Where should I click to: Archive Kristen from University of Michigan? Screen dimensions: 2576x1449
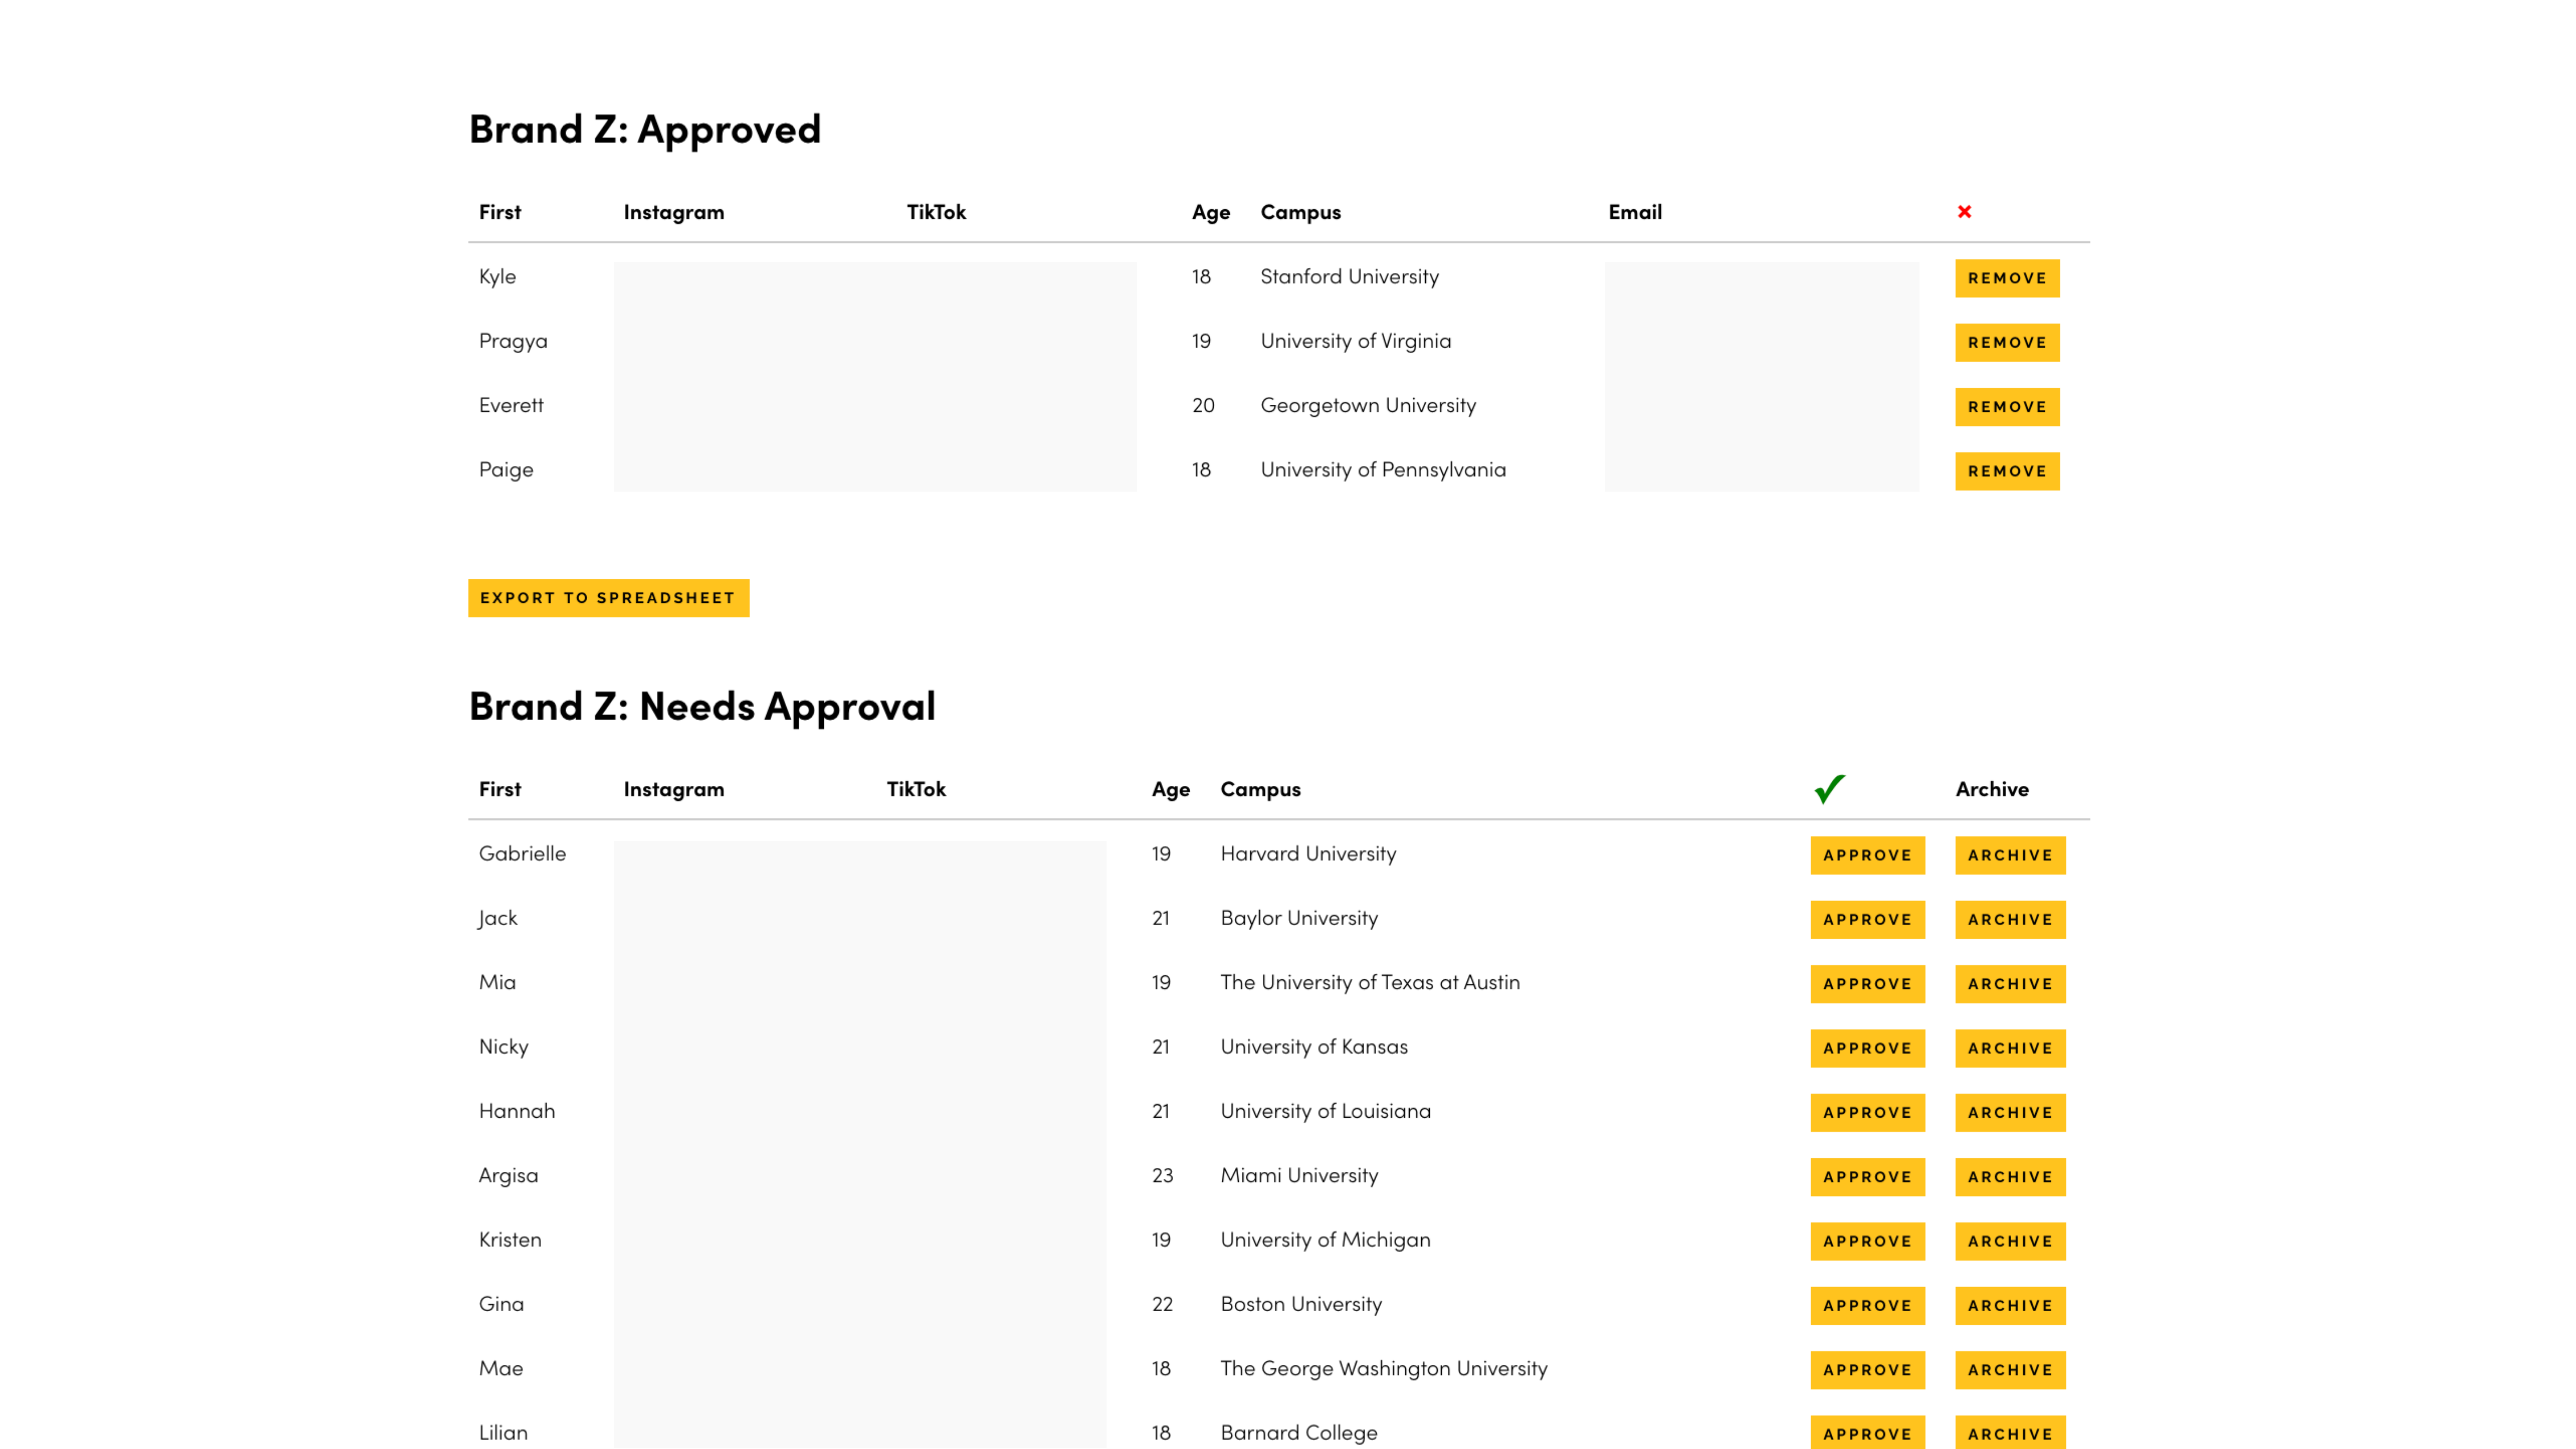(2010, 1241)
